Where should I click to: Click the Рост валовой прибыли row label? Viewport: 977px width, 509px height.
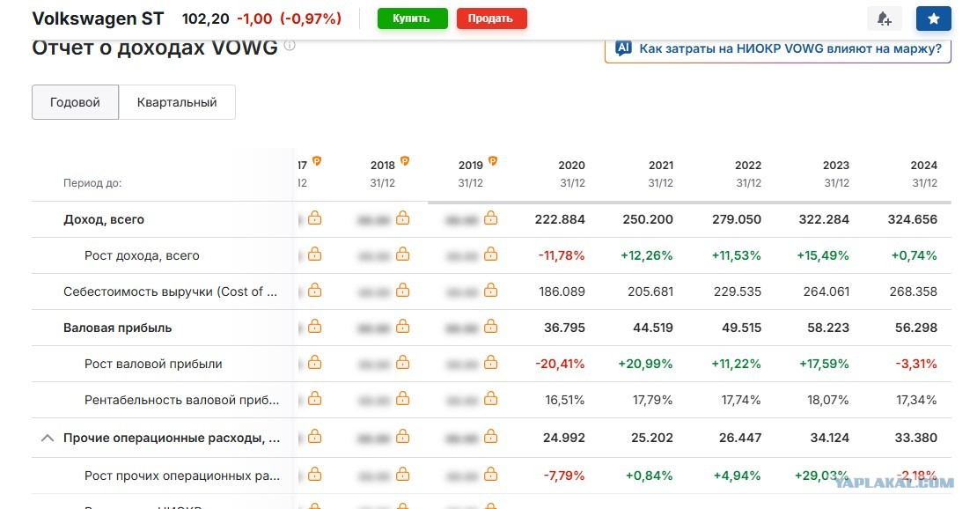(x=153, y=365)
